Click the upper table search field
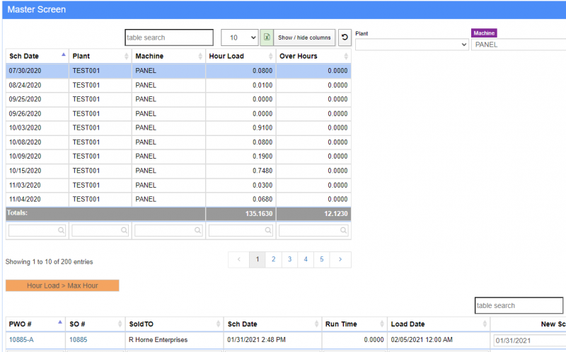Image resolution: width=566 pixels, height=352 pixels. click(168, 38)
